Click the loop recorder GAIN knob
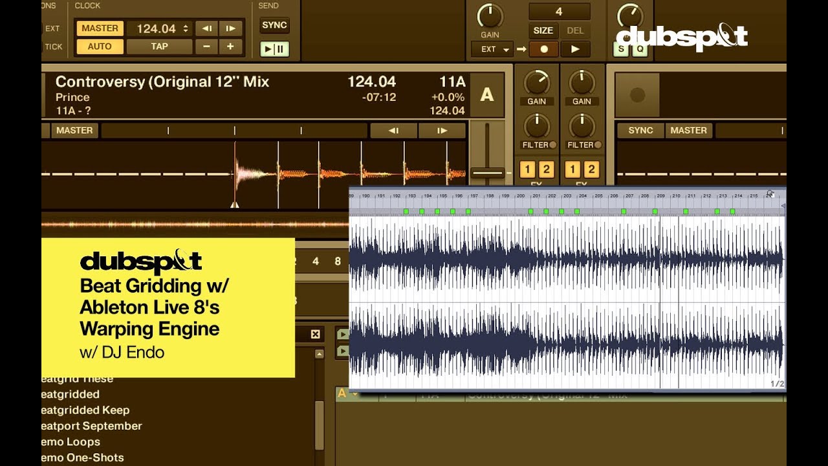Viewport: 828px width, 466px height. 490,16
